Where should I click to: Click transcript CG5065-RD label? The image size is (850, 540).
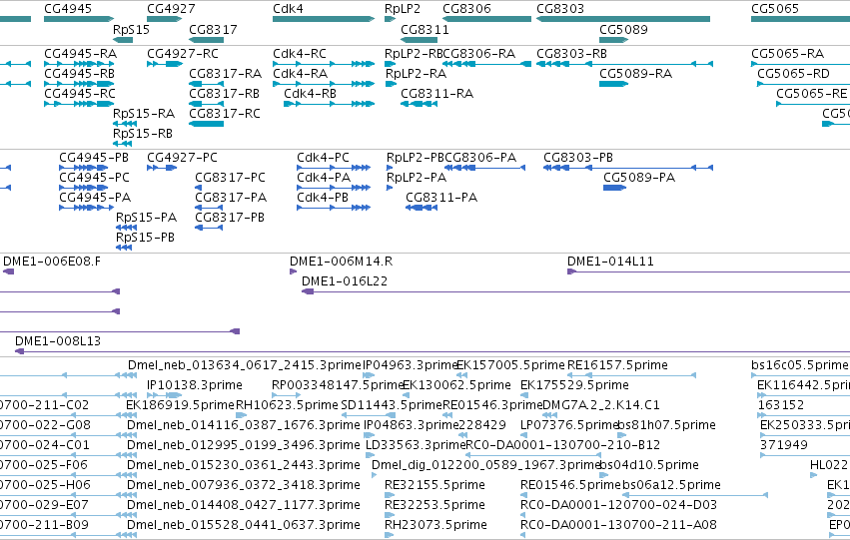coord(794,74)
